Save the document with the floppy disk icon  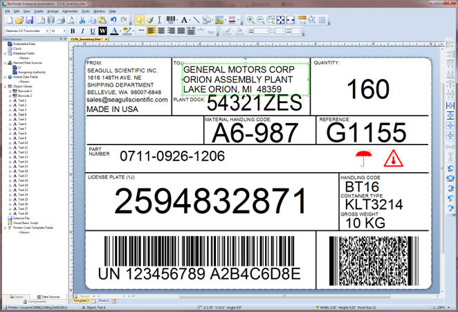[30, 20]
